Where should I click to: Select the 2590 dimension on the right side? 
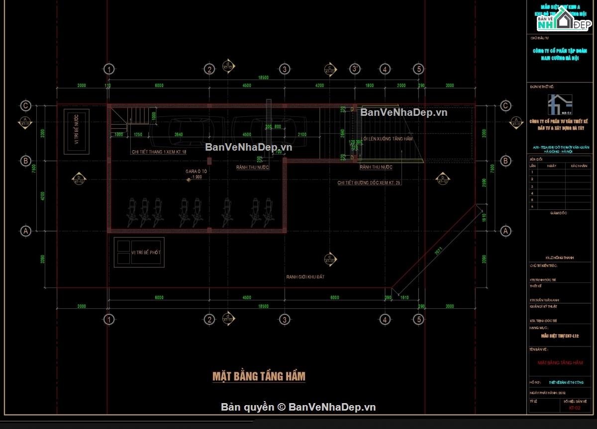tap(484, 183)
